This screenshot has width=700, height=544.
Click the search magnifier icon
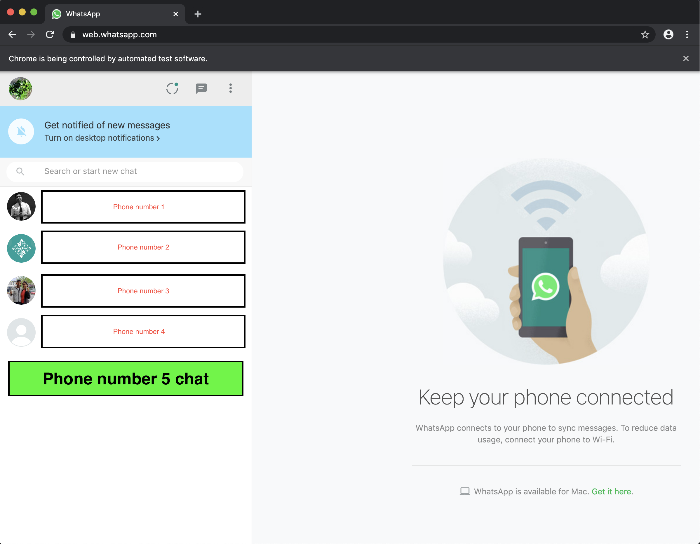(x=20, y=171)
